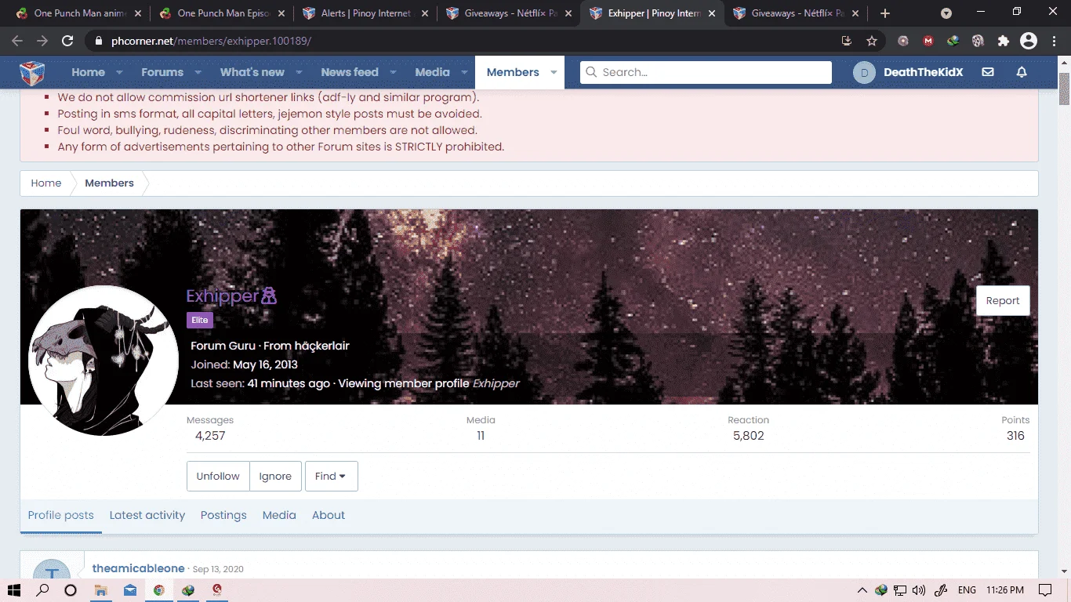Go to the Home nav item
1071x602 pixels.
click(x=88, y=72)
